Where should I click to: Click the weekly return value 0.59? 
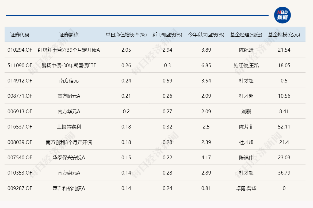click(x=167, y=81)
